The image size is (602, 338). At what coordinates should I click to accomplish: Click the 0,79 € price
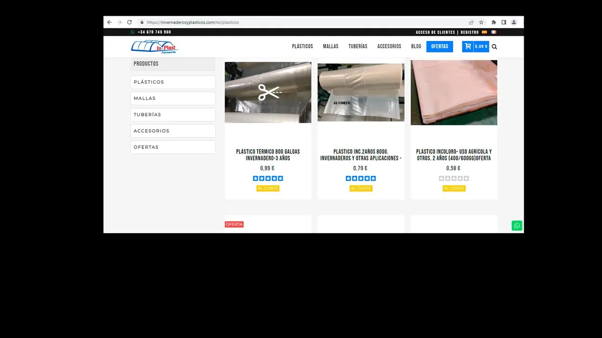click(360, 168)
